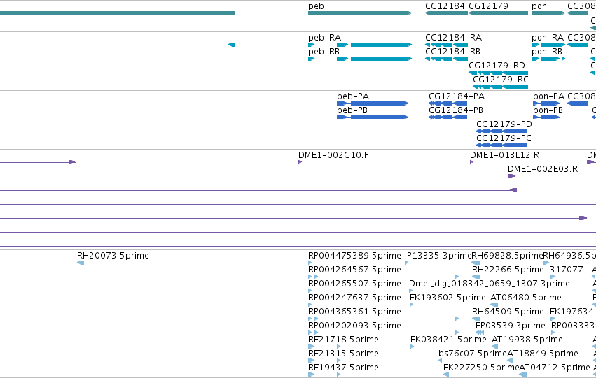Select the pon-PA protein feature

(x=546, y=103)
